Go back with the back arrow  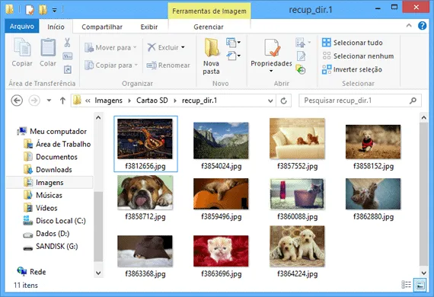click(x=17, y=101)
